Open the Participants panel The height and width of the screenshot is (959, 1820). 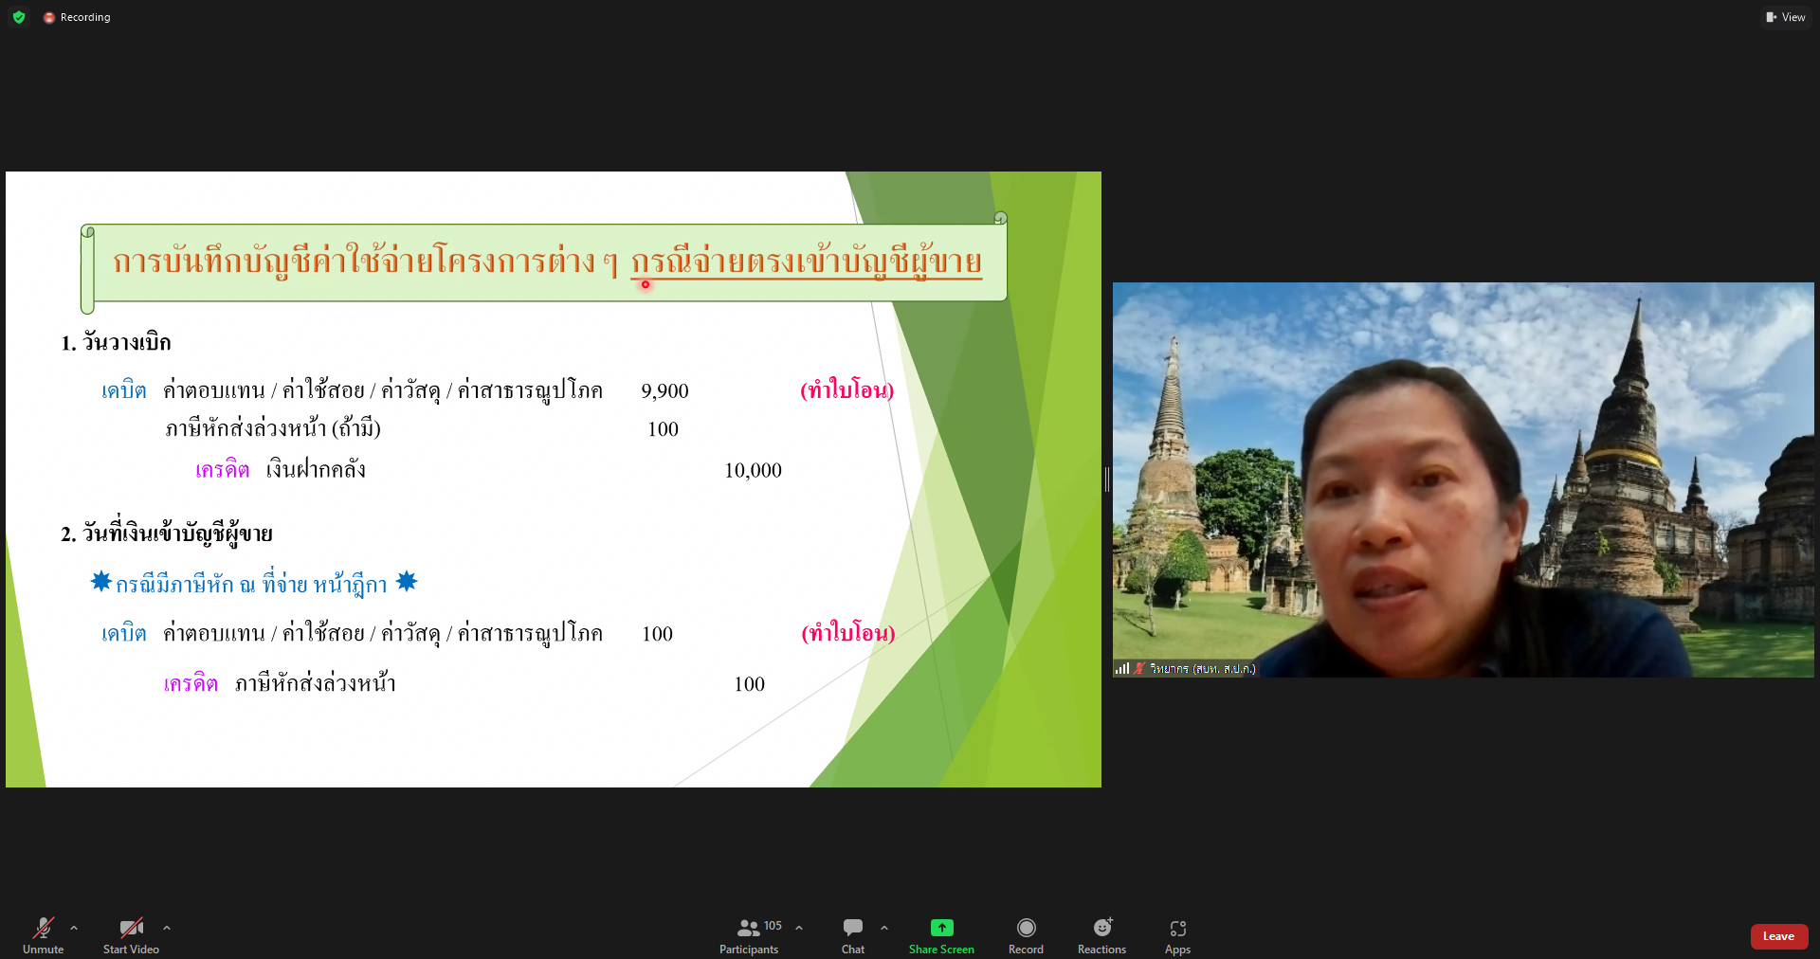[x=749, y=935]
